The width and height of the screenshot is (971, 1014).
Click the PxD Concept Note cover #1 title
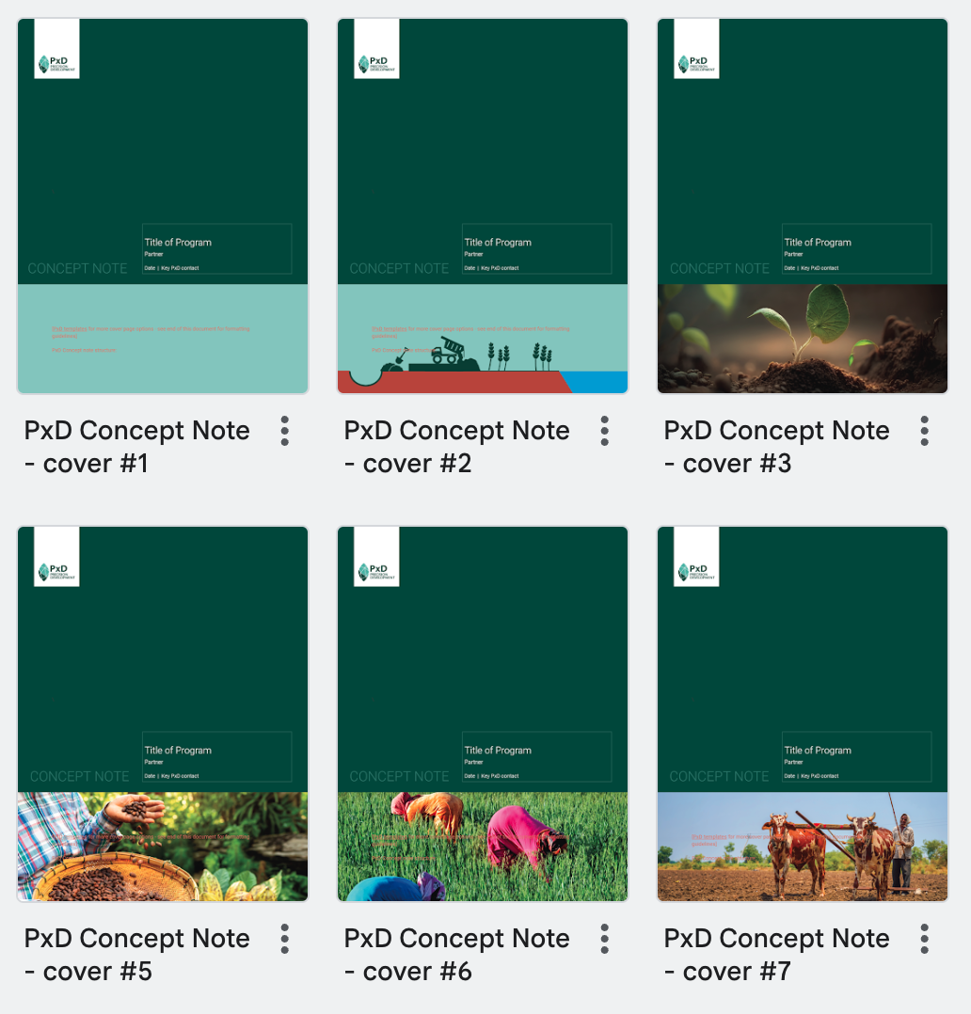coord(137,447)
